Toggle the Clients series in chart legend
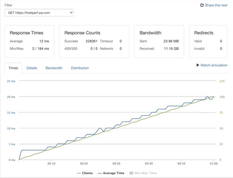The image size is (233, 178). pyautogui.click(x=85, y=173)
